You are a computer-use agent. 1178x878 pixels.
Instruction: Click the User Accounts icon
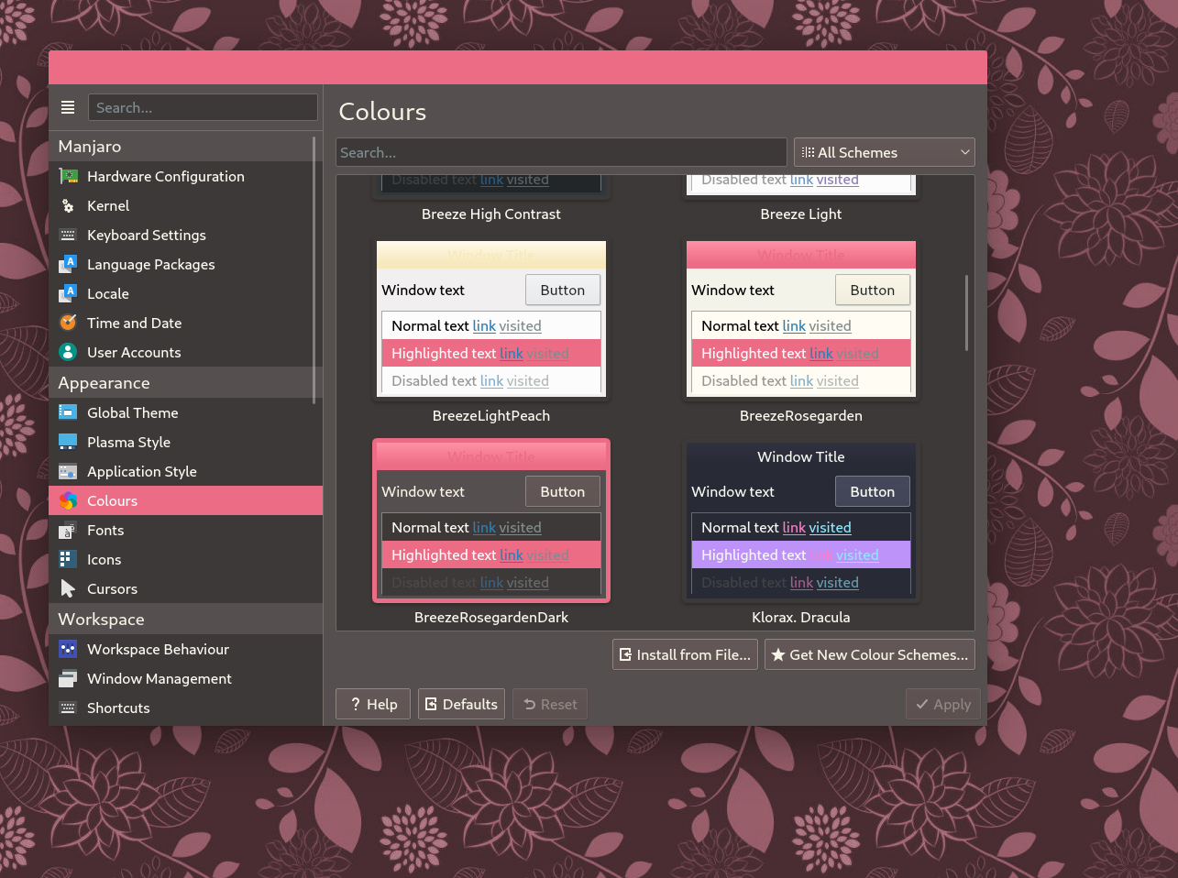(68, 352)
